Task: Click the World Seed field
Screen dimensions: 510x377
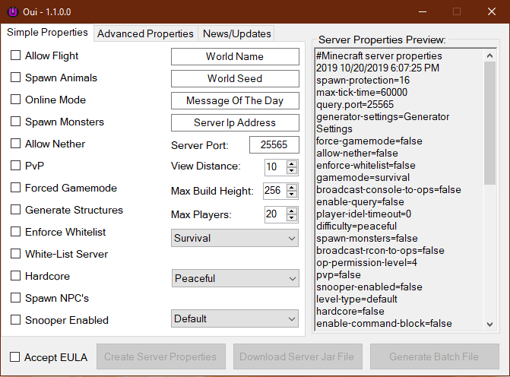Action: coord(235,79)
